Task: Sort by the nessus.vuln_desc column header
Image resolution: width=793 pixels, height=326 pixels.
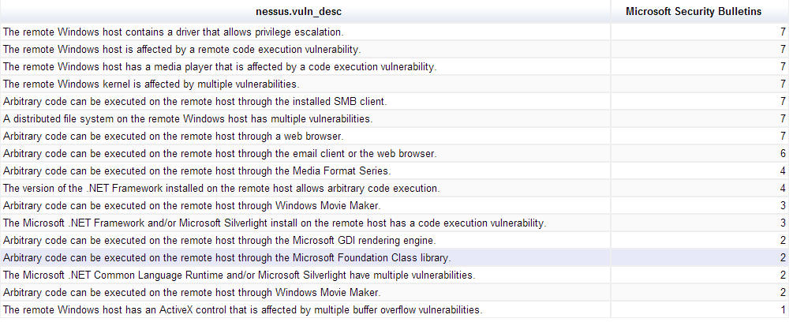Action: [305, 11]
